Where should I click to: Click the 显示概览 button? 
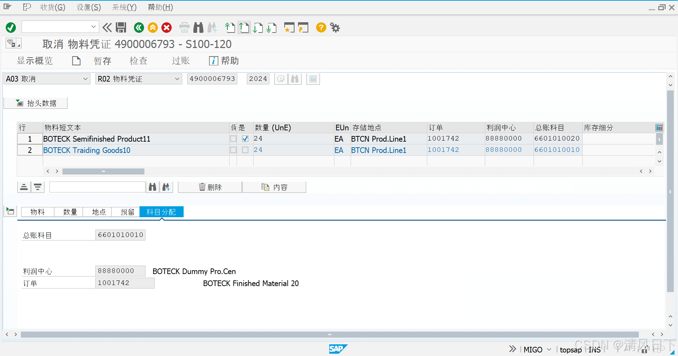(x=35, y=61)
